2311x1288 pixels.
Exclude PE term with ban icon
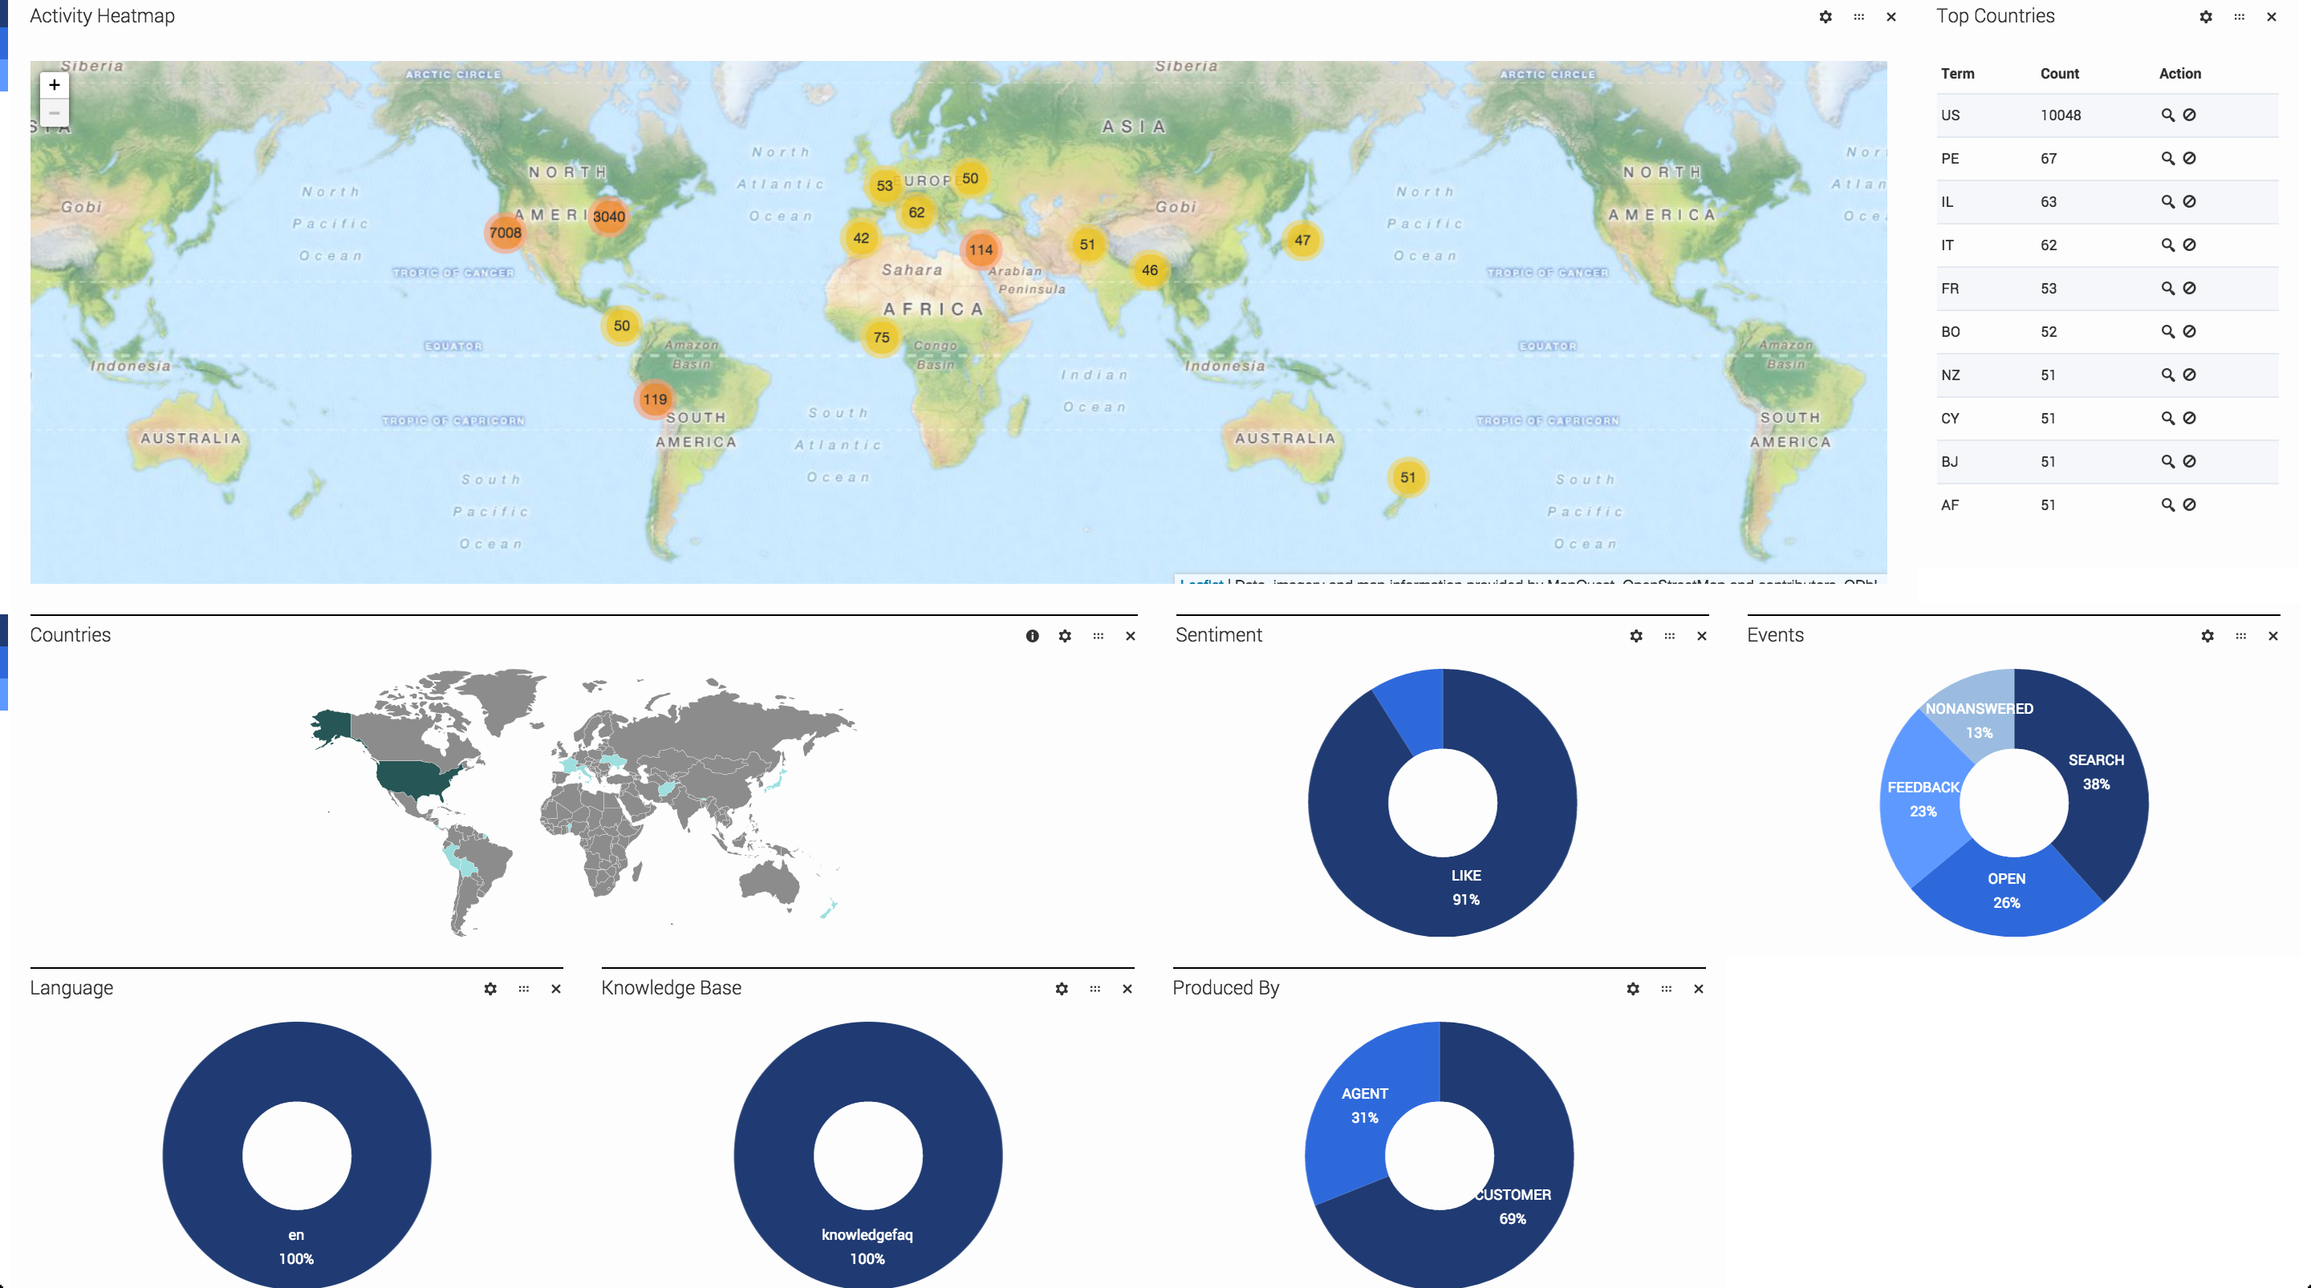[x=2189, y=159]
